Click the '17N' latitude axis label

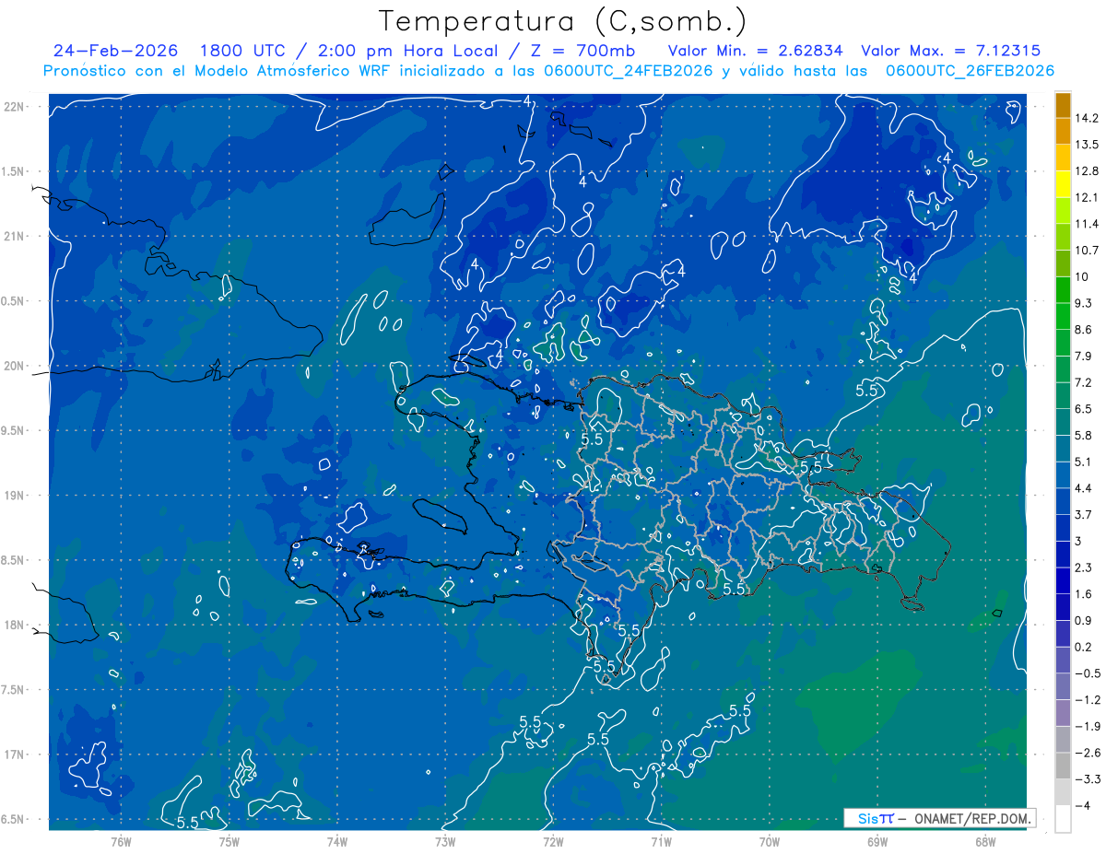pyautogui.click(x=15, y=755)
